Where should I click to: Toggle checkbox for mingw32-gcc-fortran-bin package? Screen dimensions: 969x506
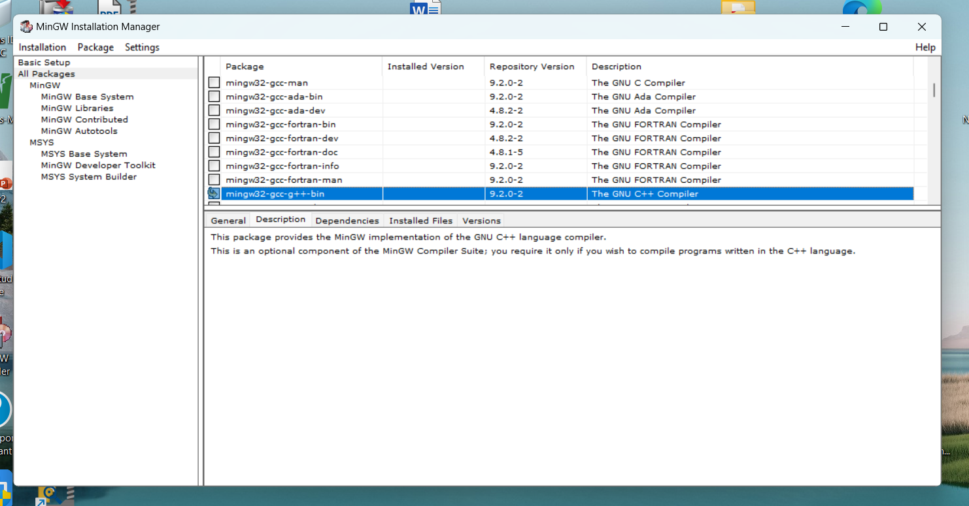[x=214, y=124]
